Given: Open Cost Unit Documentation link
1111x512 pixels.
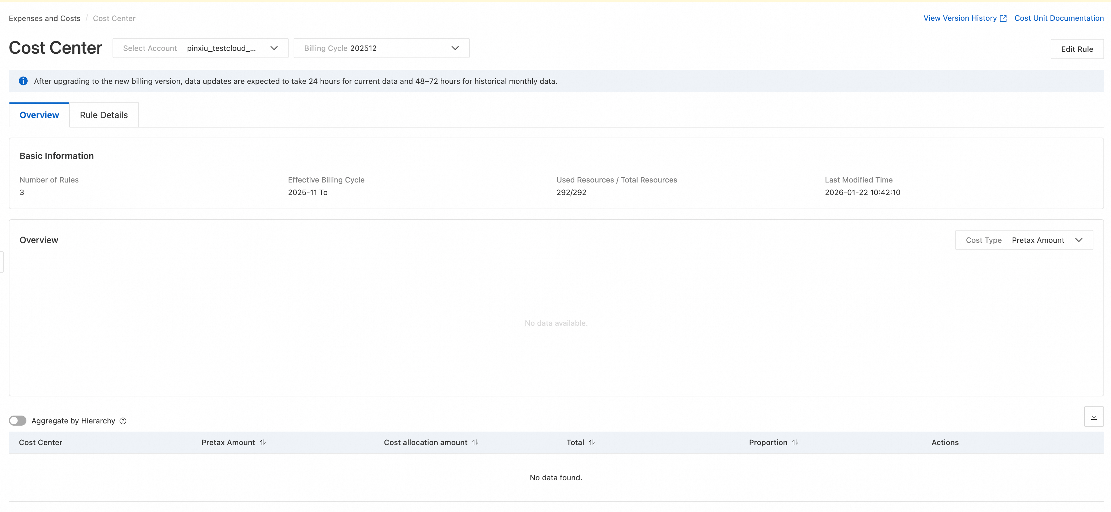Looking at the screenshot, I should pyautogui.click(x=1058, y=18).
